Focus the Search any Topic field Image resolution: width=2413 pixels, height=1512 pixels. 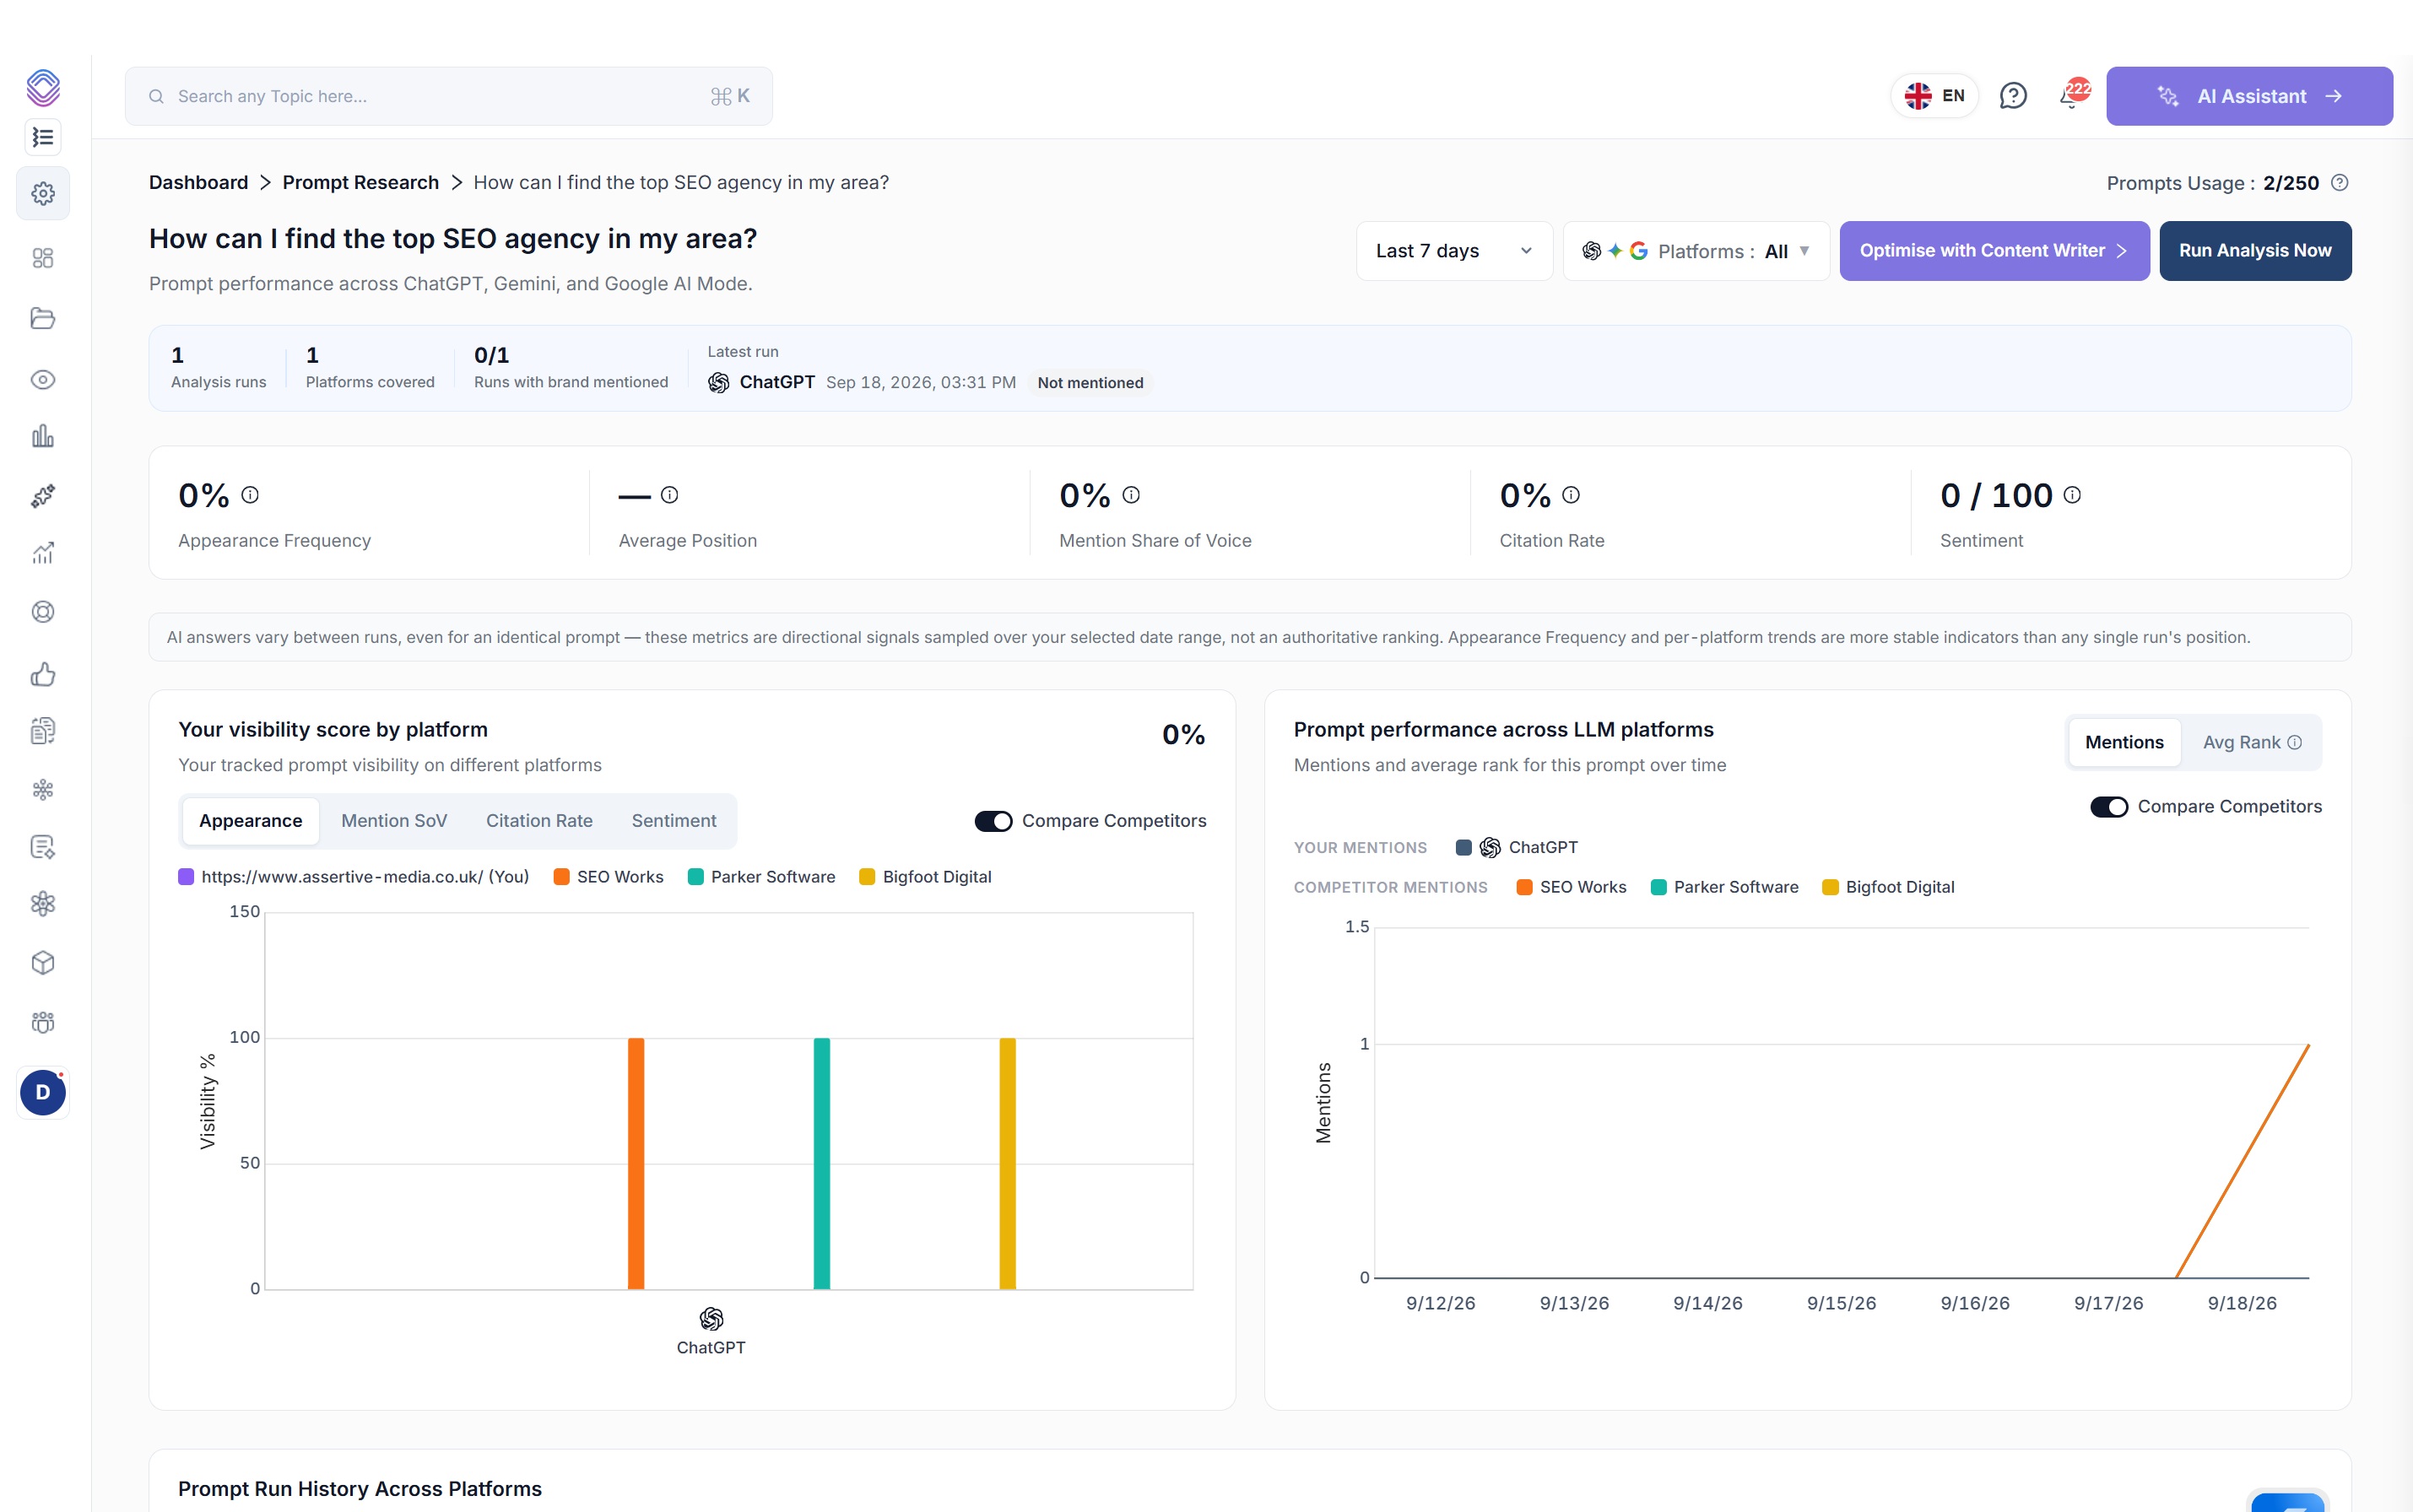click(448, 96)
